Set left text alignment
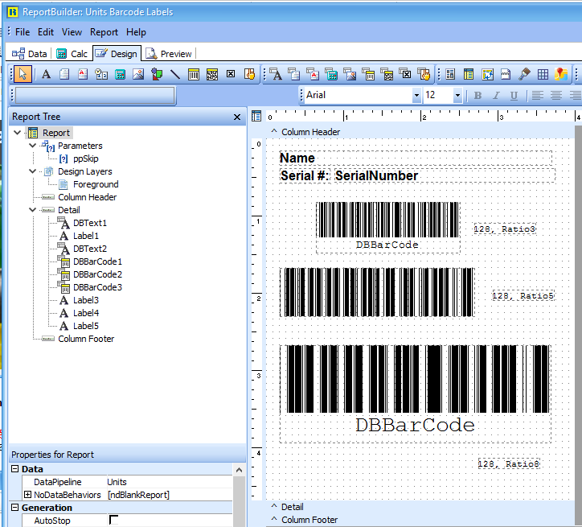The image size is (582, 527). click(x=538, y=96)
